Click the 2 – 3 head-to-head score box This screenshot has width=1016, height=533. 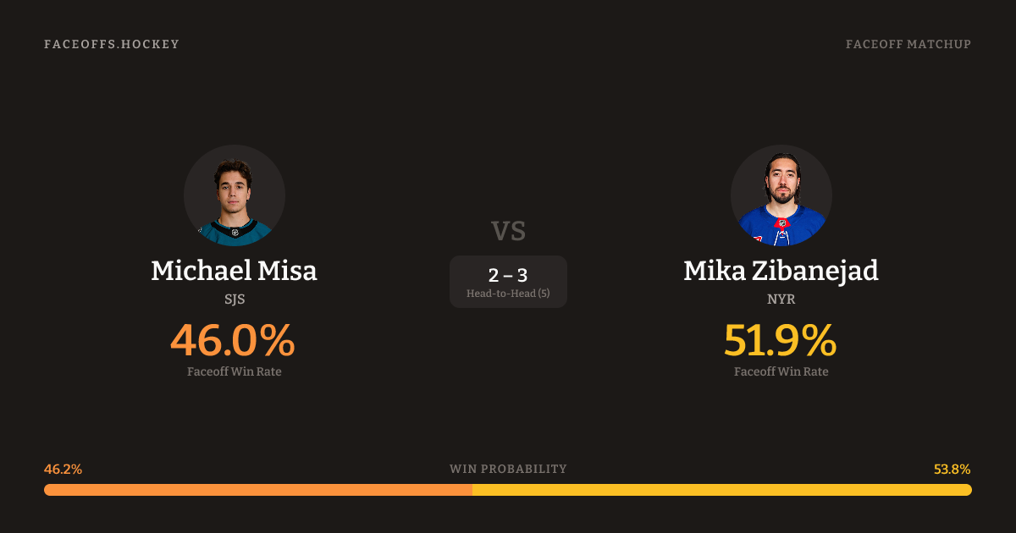508,275
